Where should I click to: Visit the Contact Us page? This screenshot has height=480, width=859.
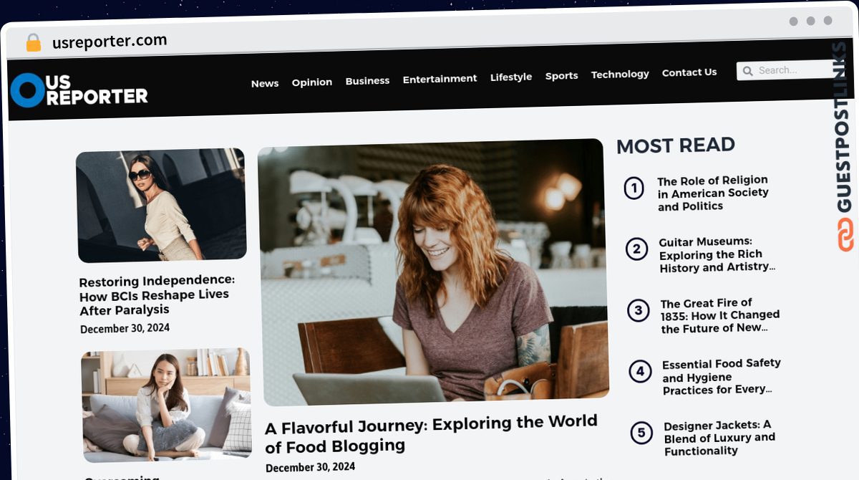tap(689, 72)
